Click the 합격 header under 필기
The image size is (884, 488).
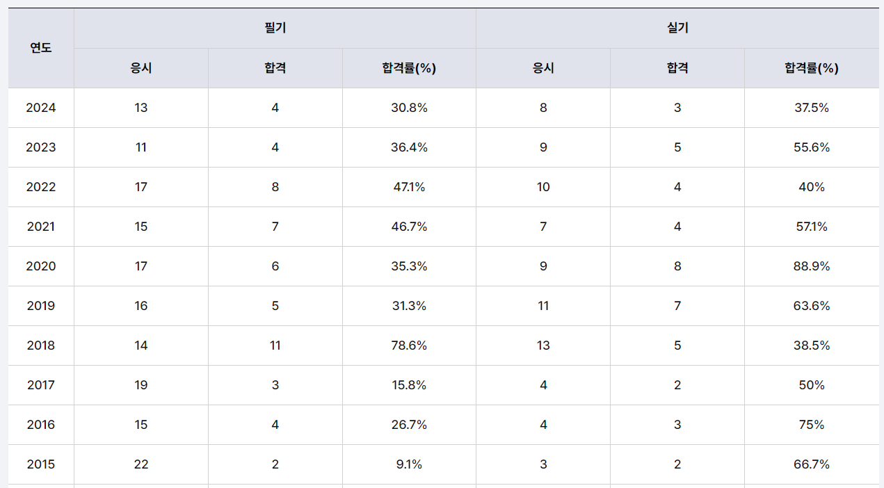click(x=275, y=68)
